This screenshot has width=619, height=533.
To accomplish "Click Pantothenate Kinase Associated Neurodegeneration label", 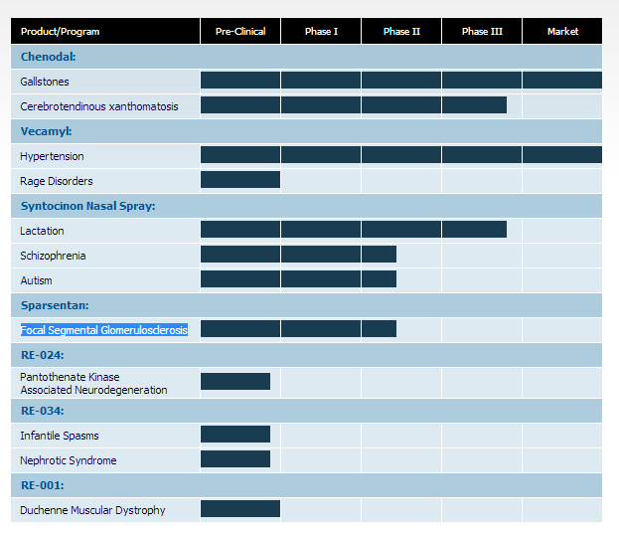I will tap(93, 383).
